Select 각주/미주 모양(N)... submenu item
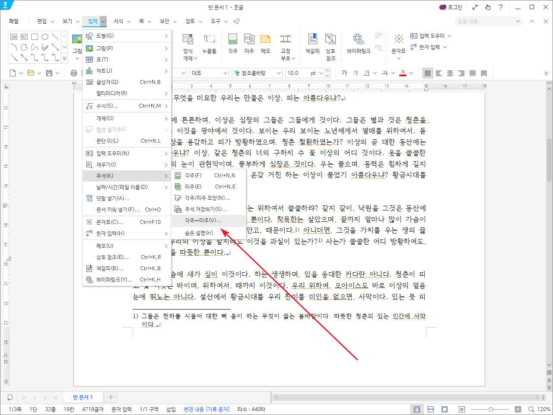The height and width of the screenshot is (415, 553). click(209, 198)
